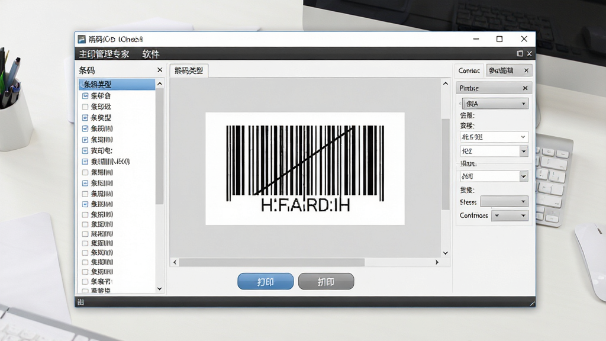Viewport: 606px width, 341px height.
Task: Click the gray 打印 button
Action: [326, 281]
